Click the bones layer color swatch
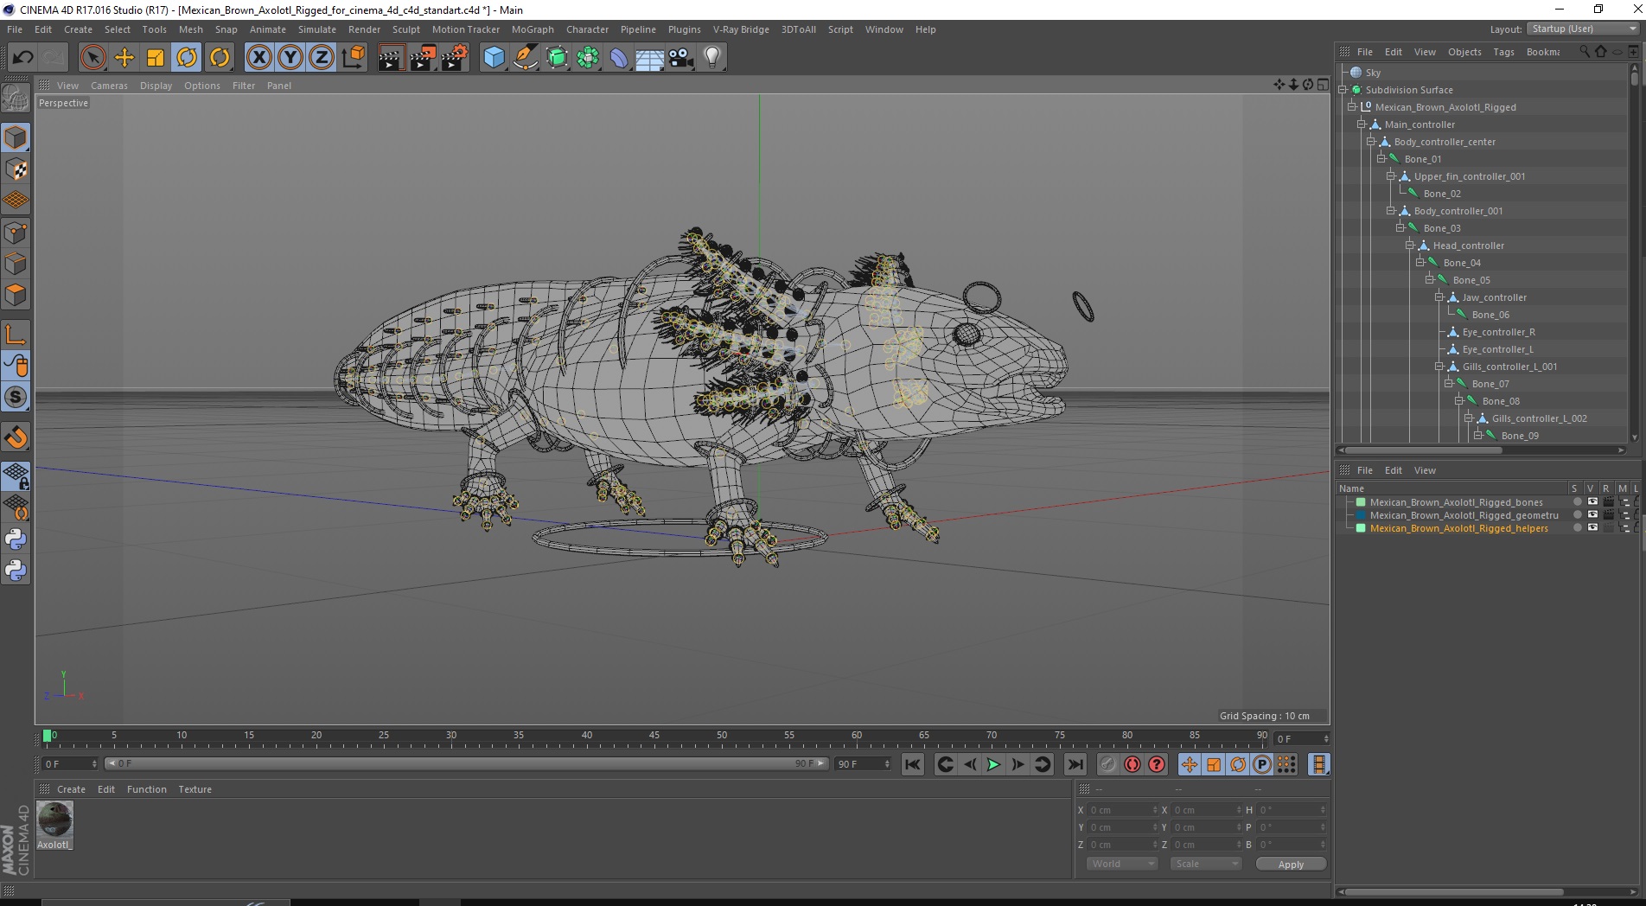Viewport: 1646px width, 906px height. (1361, 502)
